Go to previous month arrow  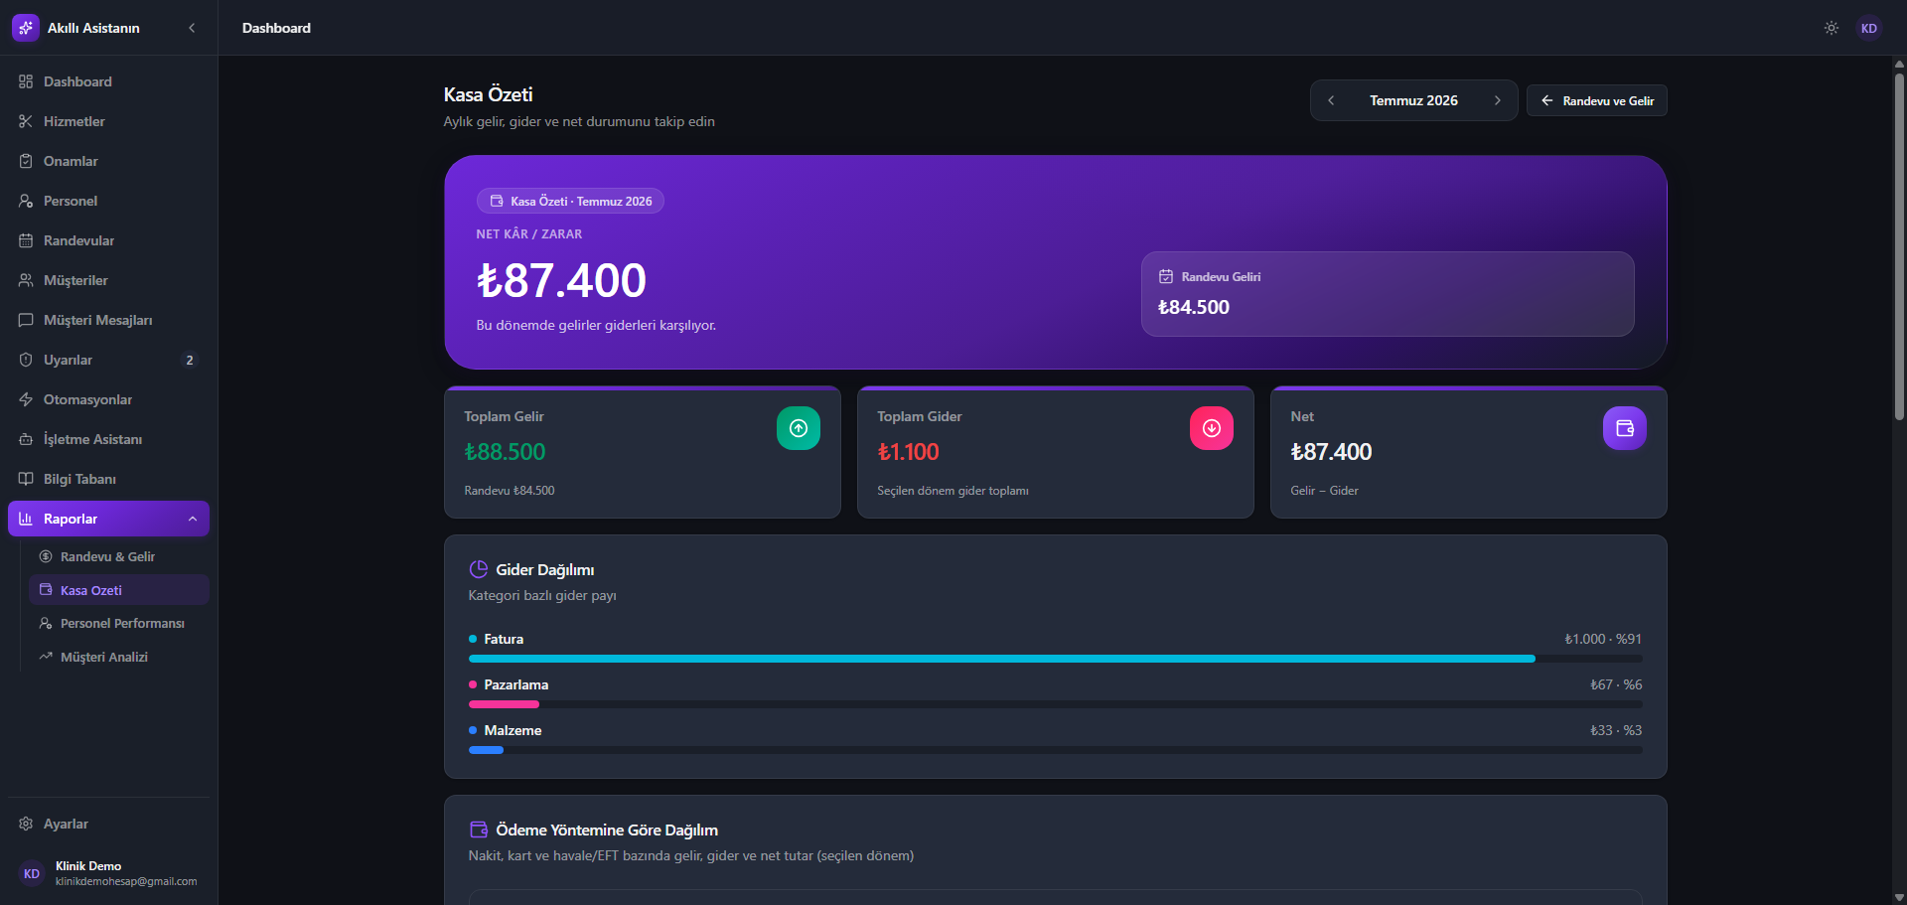[x=1331, y=100]
